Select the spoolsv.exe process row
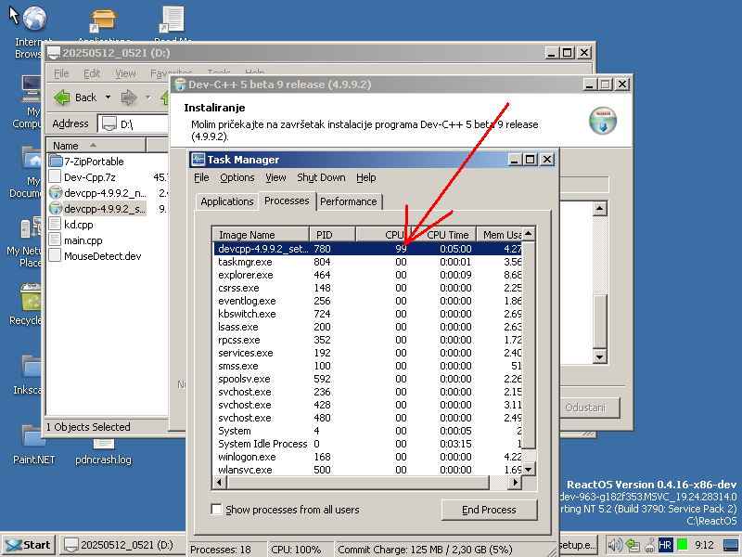The height and width of the screenshot is (557, 742). (367, 379)
